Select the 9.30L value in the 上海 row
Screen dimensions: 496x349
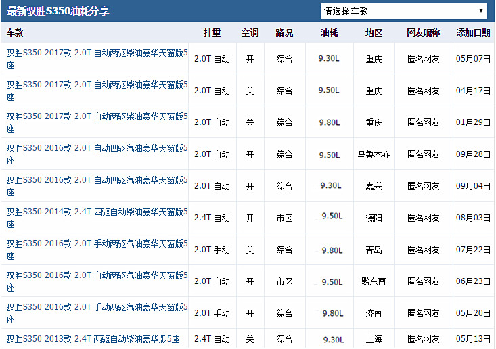[334, 340]
